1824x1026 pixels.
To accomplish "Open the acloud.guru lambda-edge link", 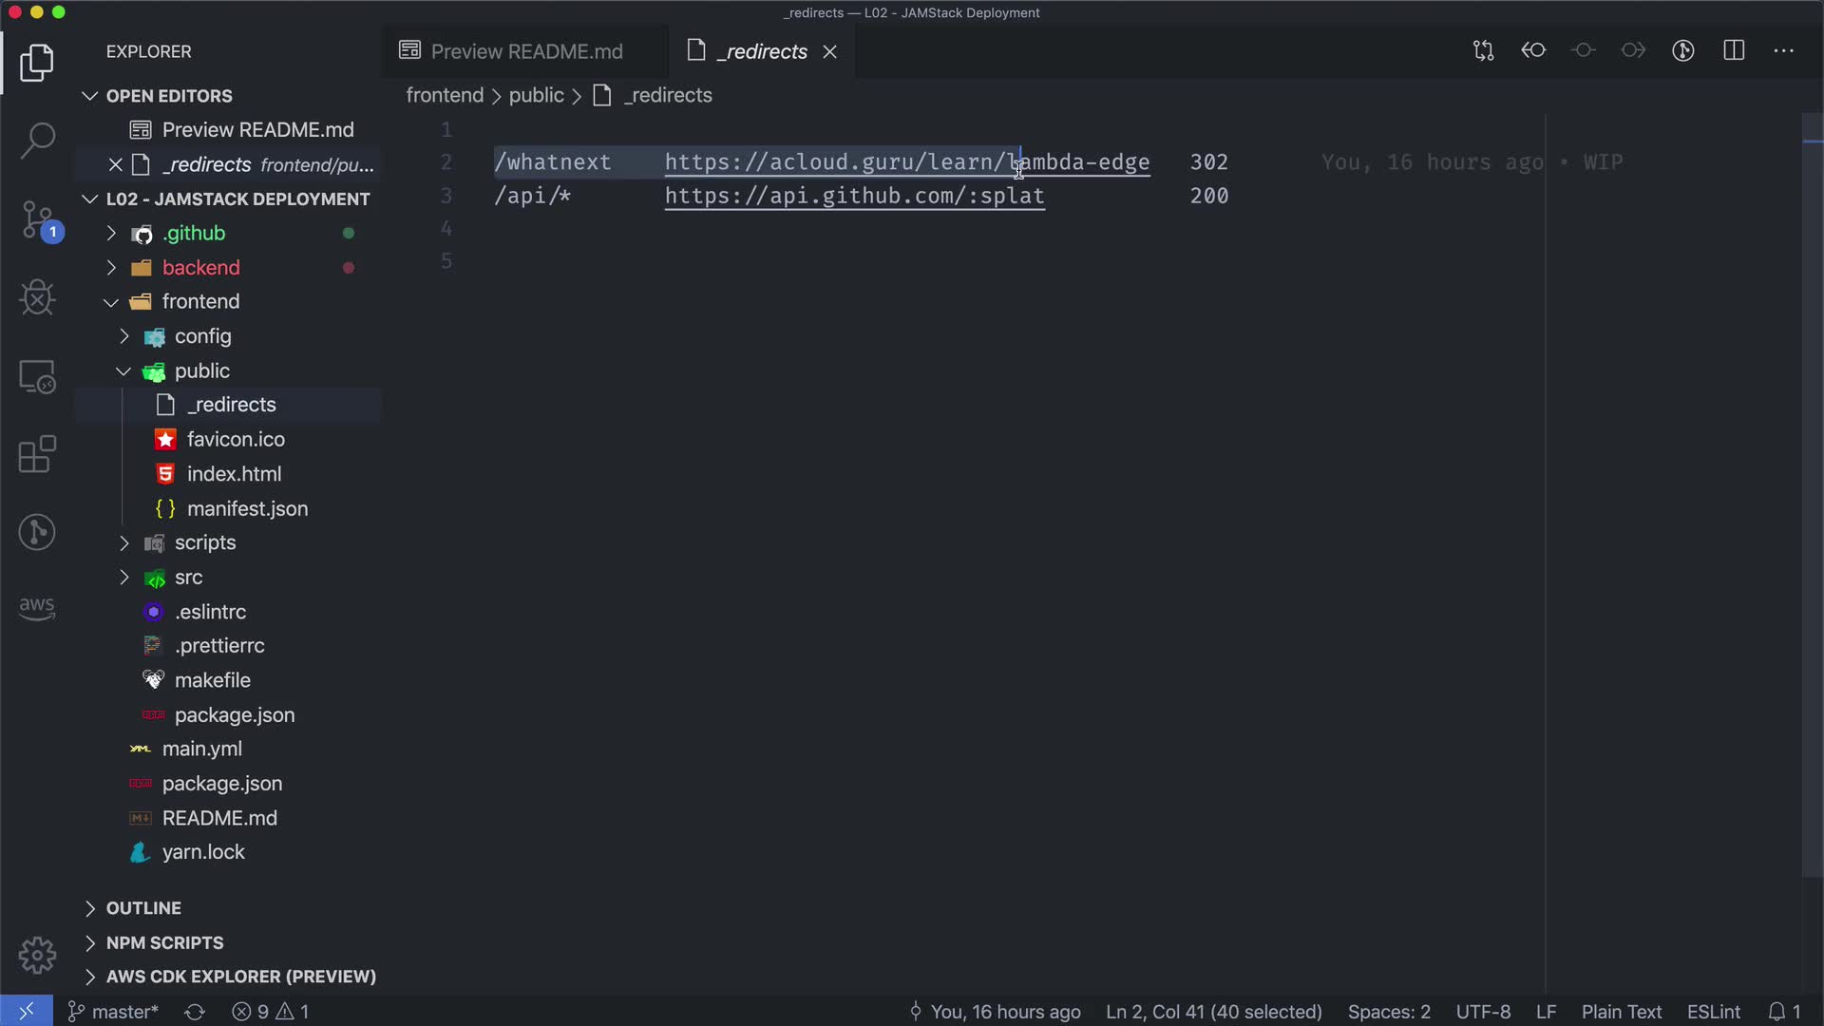I will point(906,162).
